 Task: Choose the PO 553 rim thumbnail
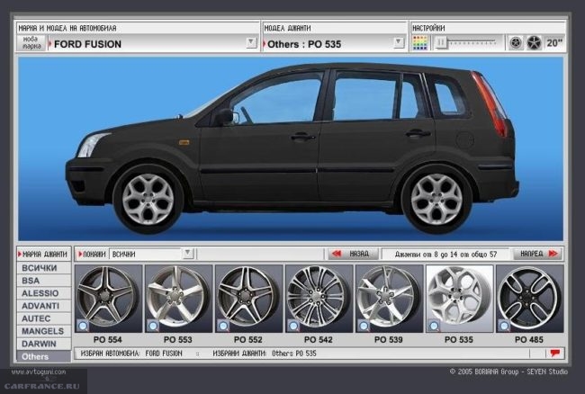(178, 299)
